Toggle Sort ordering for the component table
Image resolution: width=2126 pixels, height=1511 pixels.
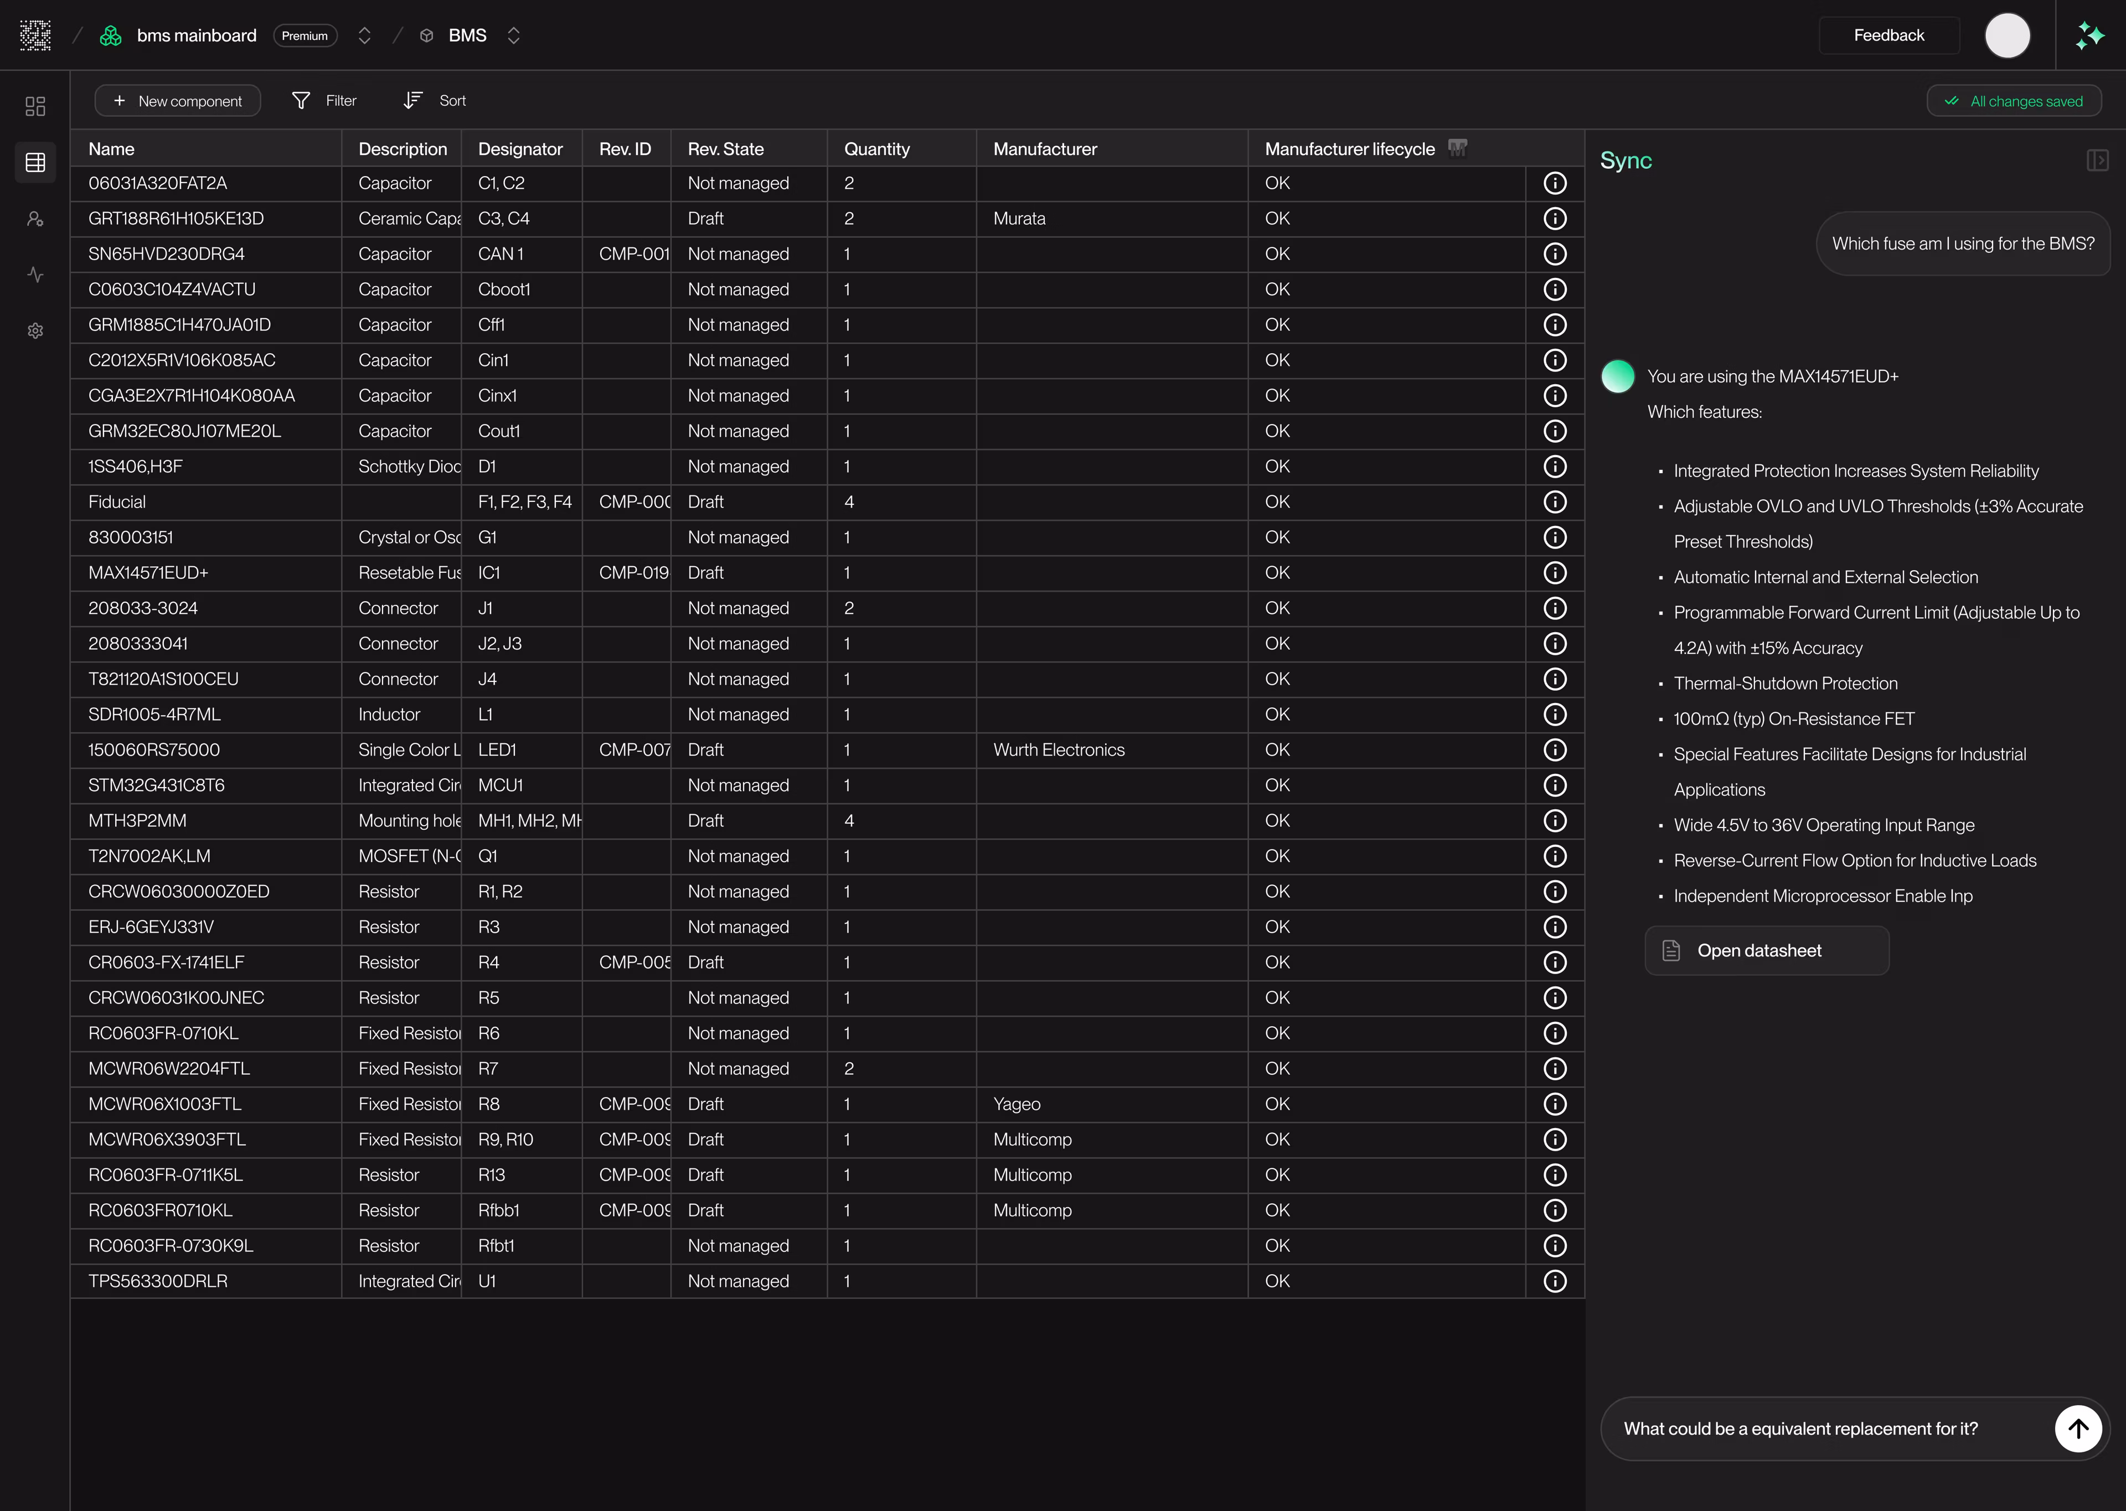pyautogui.click(x=432, y=101)
